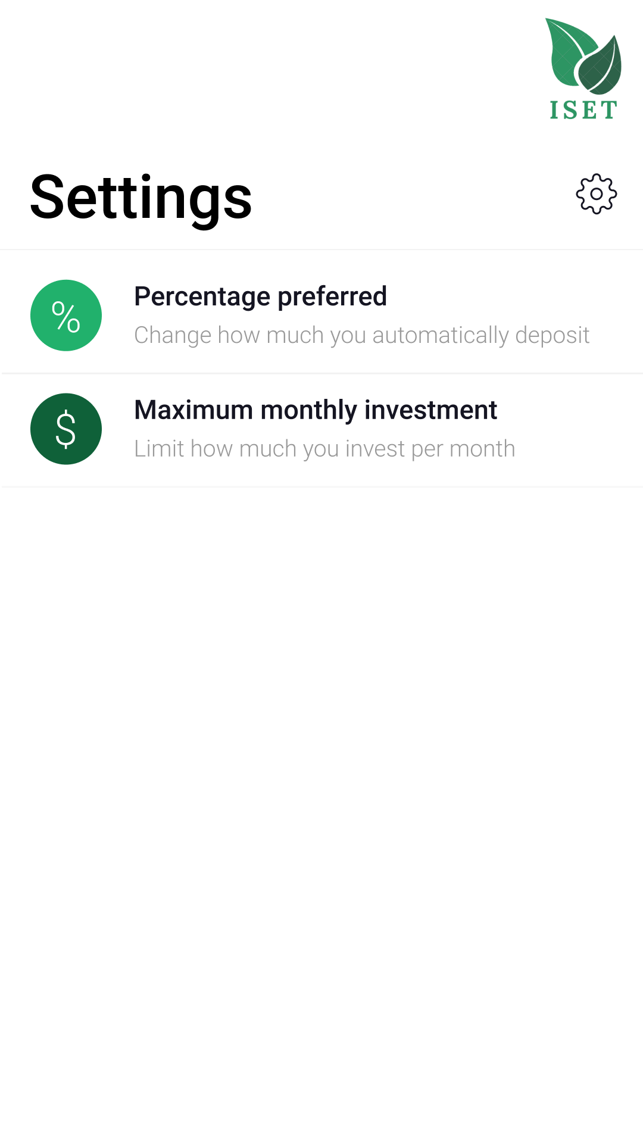643x1143 pixels.
Task: Tap "Change how much you automatically deposit"
Action: tap(361, 335)
